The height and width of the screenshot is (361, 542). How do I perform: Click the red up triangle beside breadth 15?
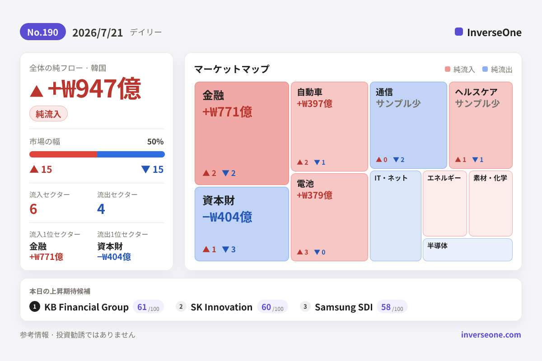tap(34, 169)
